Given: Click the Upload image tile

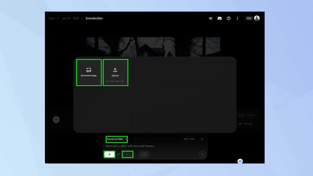Looking at the screenshot, I should tap(115, 72).
